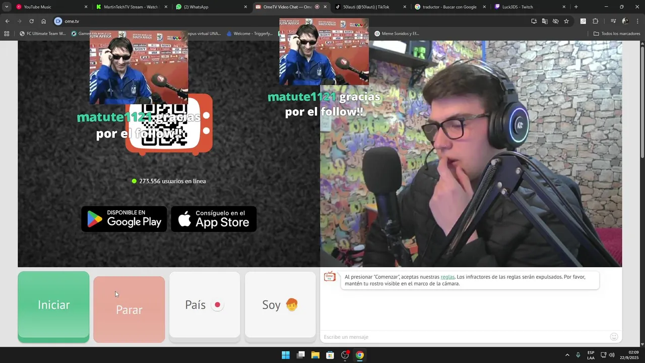This screenshot has width=645, height=363.
Task: Open Meme Sonidos y Ef... bookmark
Action: click(x=397, y=34)
